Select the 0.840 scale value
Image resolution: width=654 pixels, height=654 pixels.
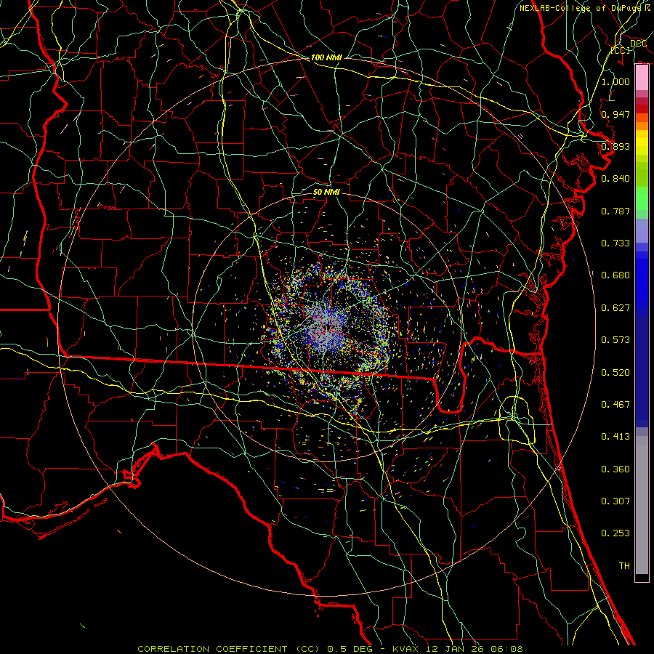pos(615,179)
